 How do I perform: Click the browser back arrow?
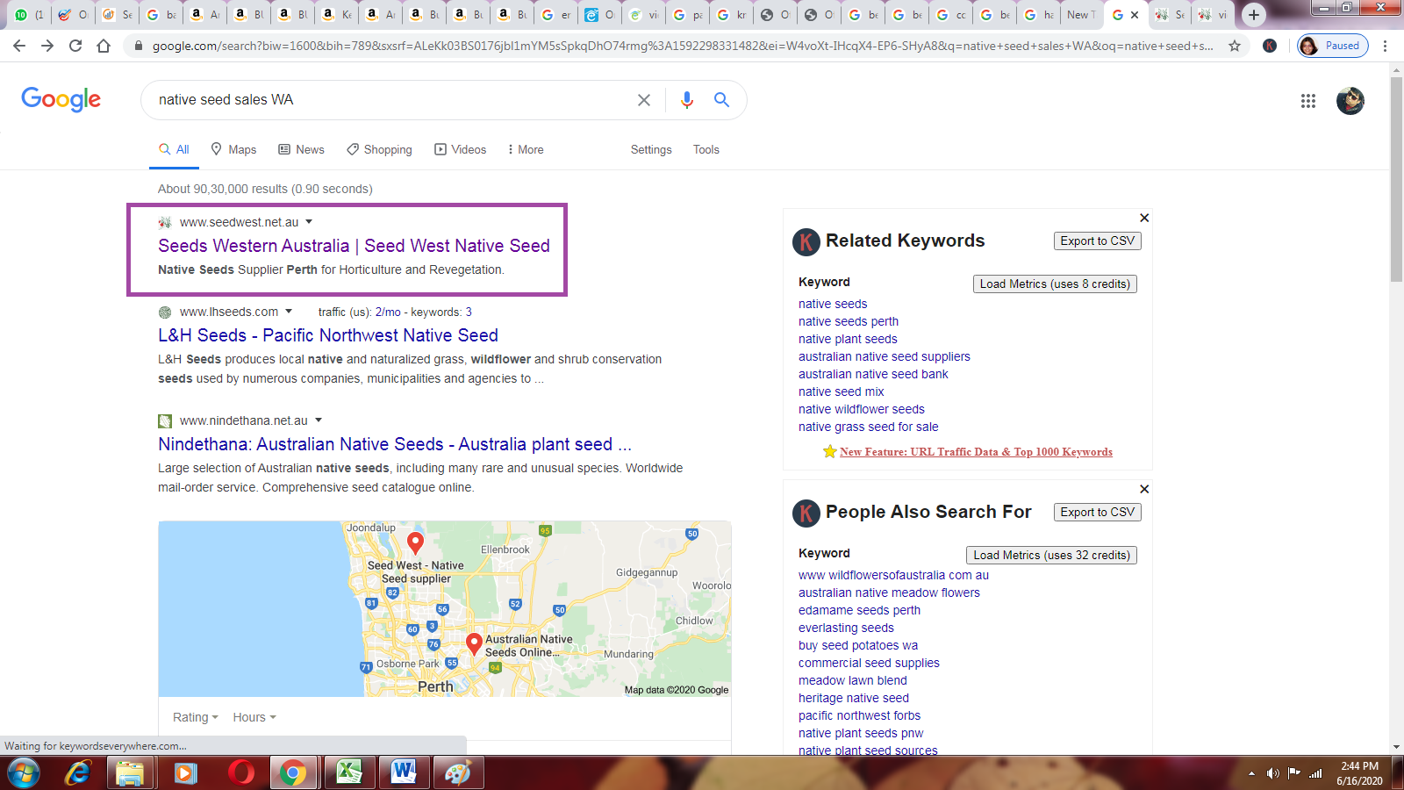pos(19,46)
